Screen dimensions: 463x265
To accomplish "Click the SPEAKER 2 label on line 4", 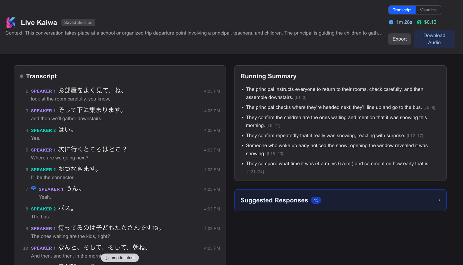I will (x=43, y=130).
